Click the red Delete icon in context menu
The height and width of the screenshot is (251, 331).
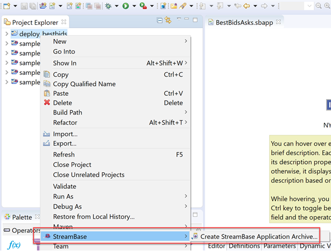47,102
